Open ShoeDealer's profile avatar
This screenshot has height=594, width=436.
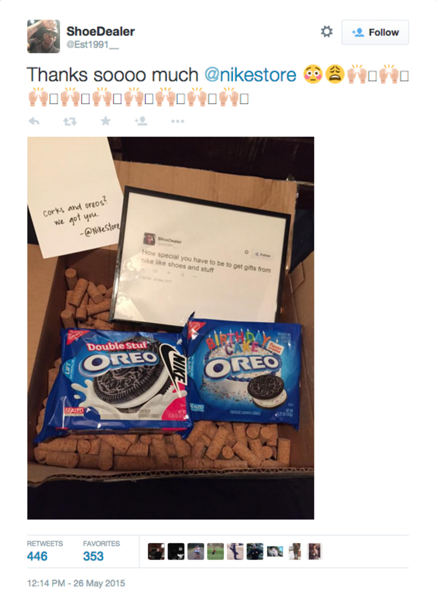44,36
